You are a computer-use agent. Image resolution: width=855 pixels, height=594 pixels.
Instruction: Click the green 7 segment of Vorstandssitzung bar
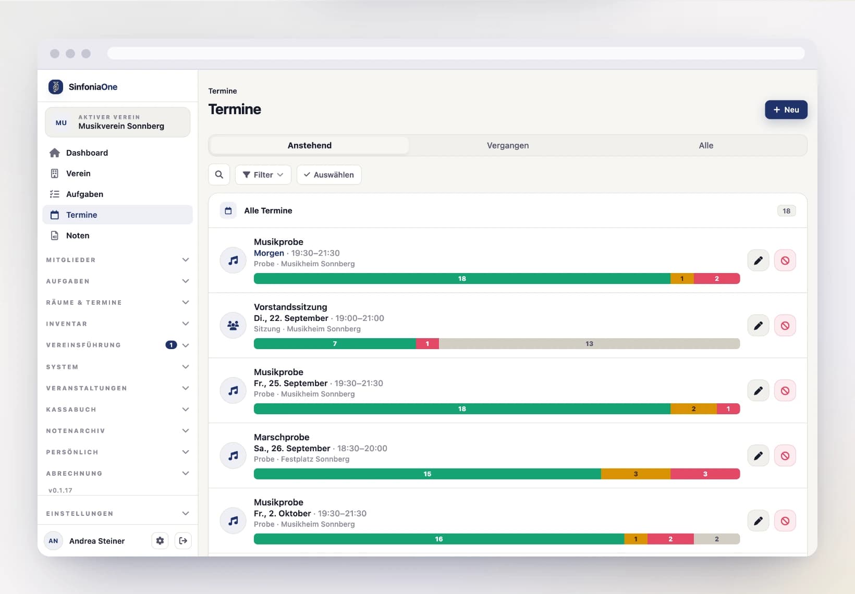pyautogui.click(x=335, y=343)
